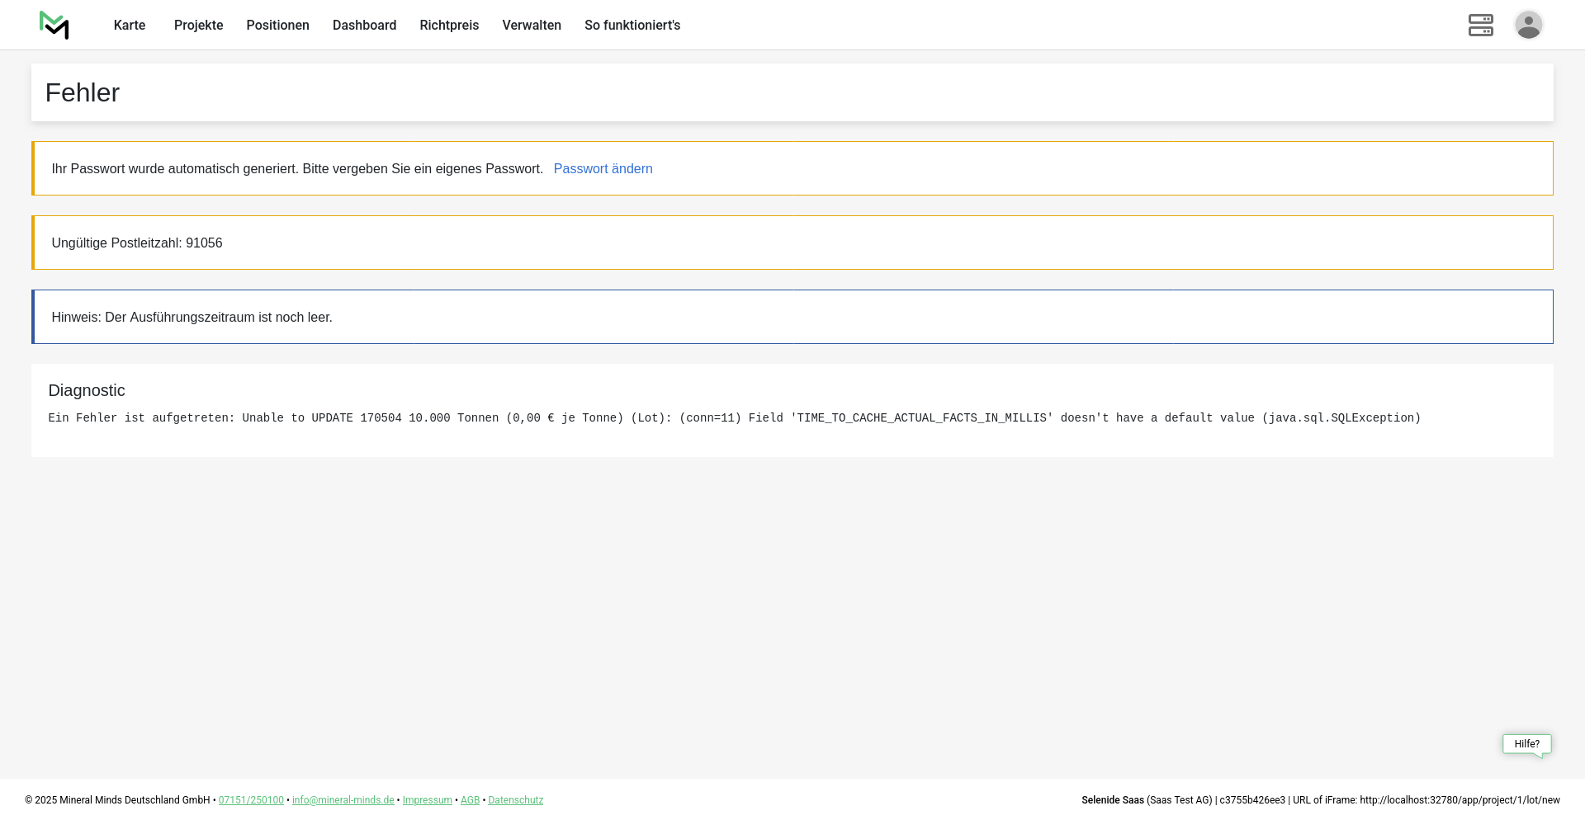Open the Impressum footer link
1585x820 pixels.
point(427,800)
